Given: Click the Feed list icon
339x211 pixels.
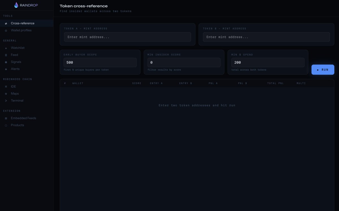Looking at the screenshot, I should 6,55.
